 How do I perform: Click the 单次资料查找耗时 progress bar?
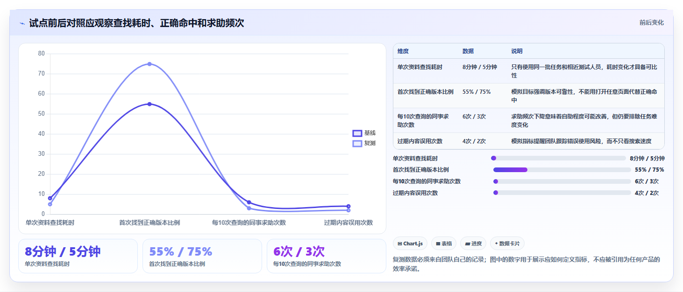pos(558,158)
